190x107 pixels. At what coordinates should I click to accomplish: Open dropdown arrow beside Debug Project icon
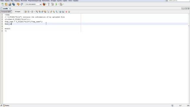64,4
